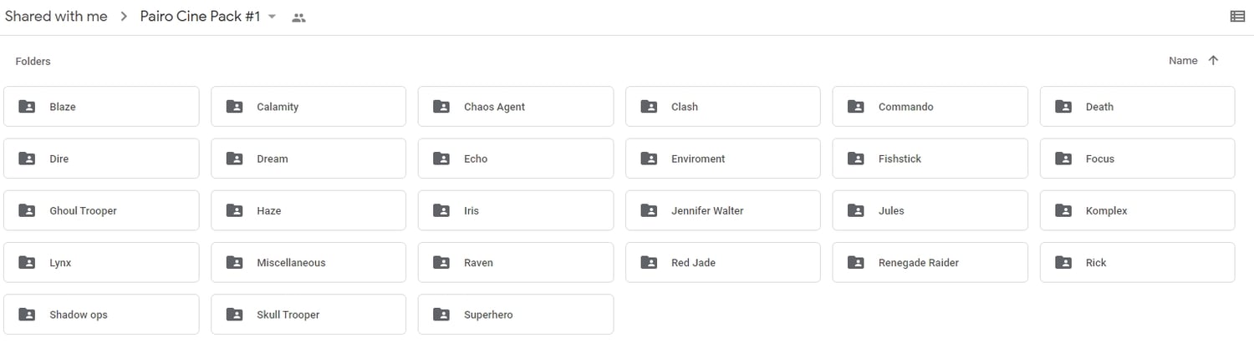The height and width of the screenshot is (363, 1254).
Task: Click the Pairo Cine Pack #1 breadcrumb
Action: pyautogui.click(x=200, y=17)
